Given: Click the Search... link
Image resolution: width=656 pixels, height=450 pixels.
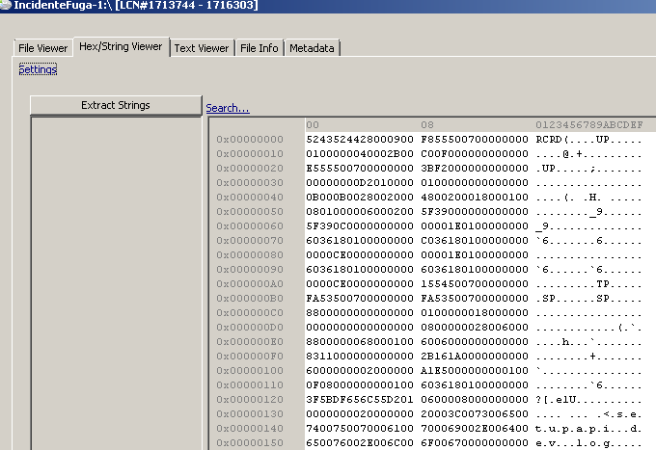Looking at the screenshot, I should point(228,107).
